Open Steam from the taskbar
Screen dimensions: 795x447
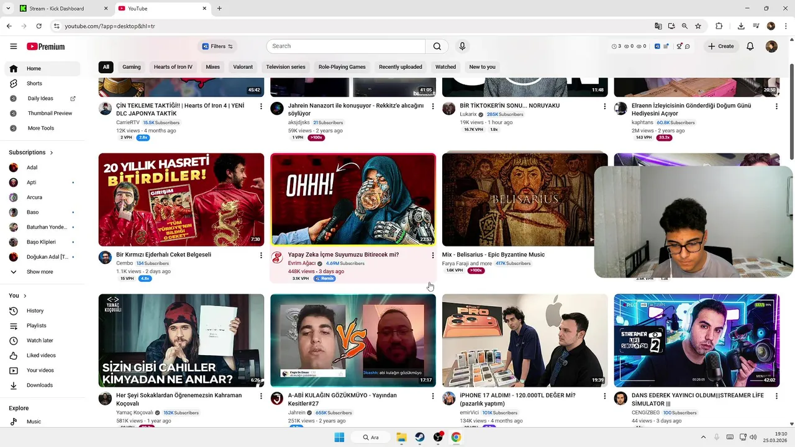point(420,437)
